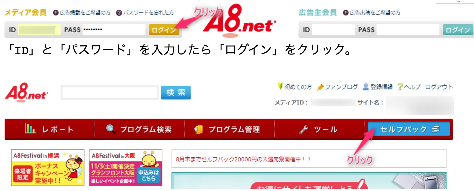Screen dimensions: 474x191
Task: Click the new-window icon on セルフバック
Action: [x=436, y=129]
